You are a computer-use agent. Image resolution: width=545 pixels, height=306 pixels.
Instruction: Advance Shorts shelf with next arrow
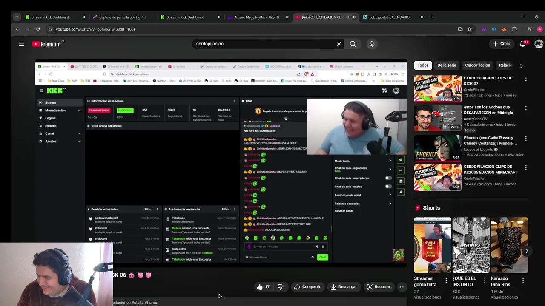point(527,251)
